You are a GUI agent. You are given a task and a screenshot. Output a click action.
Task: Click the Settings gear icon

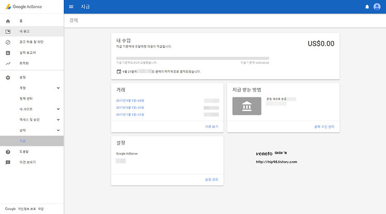click(8, 77)
